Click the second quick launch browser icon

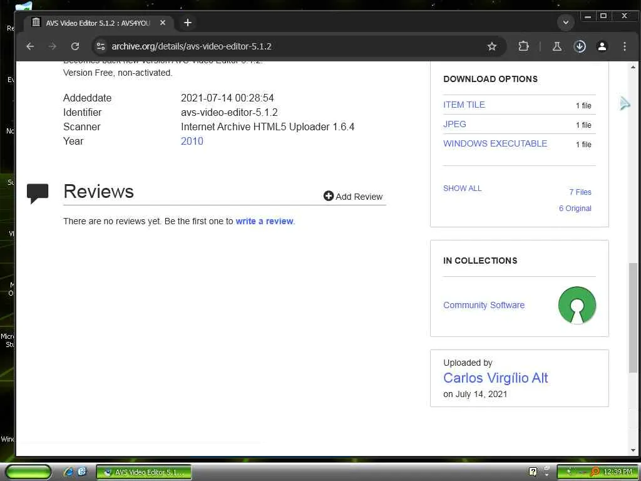click(x=82, y=472)
